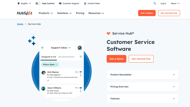This screenshot has height=107, width=190.
Task: Click the orange heart Service Hub icon
Action: pyautogui.click(x=108, y=33)
